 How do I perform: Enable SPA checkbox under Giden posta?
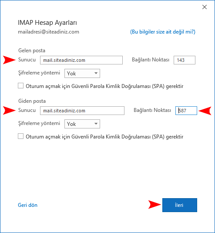(x=20, y=136)
